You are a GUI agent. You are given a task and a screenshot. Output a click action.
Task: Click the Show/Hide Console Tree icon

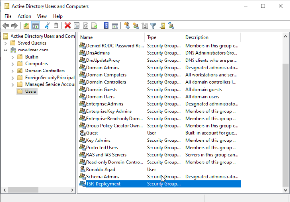pyautogui.click(x=35, y=26)
